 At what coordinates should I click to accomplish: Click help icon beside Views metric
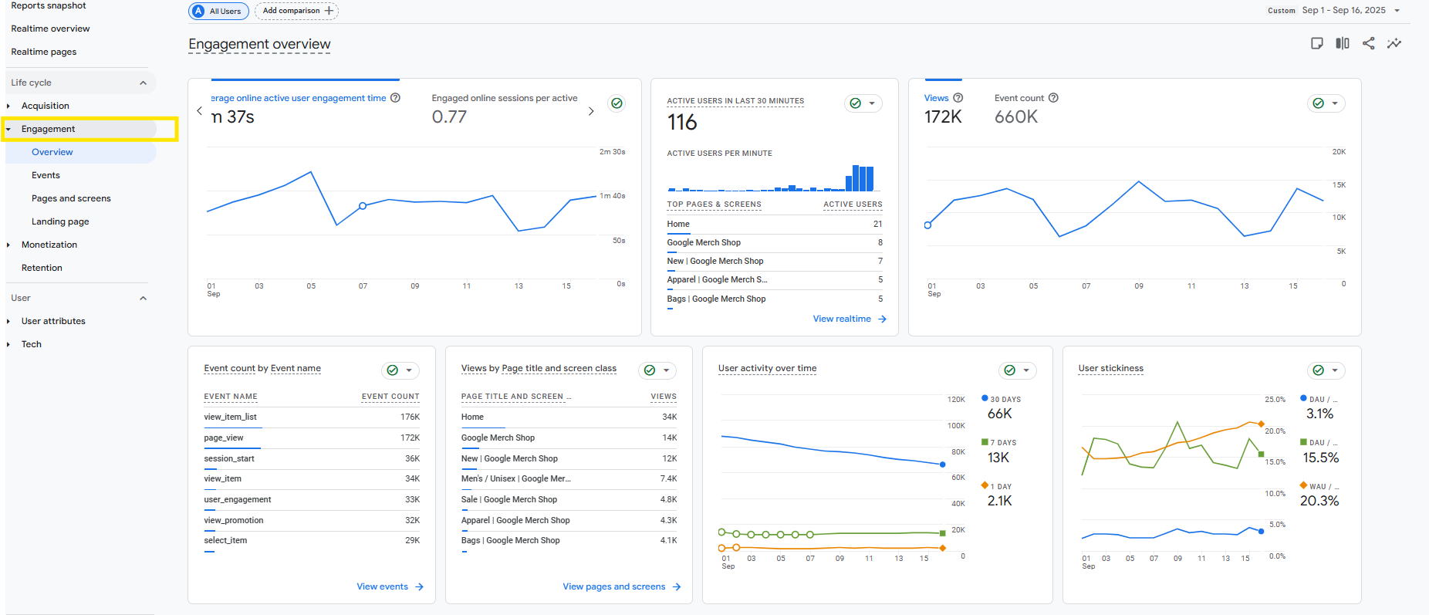click(958, 98)
